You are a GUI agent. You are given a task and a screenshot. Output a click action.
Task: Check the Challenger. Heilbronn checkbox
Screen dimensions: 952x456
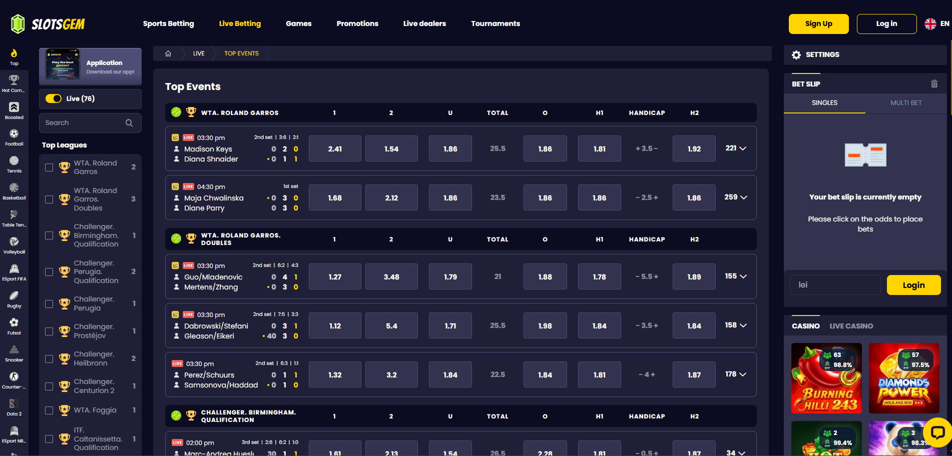(49, 359)
